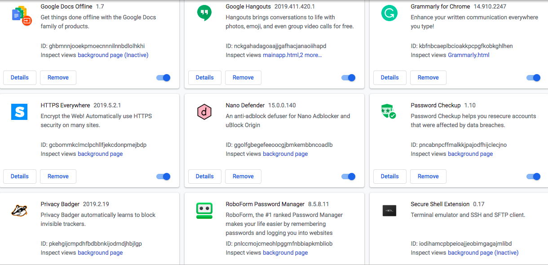The height and width of the screenshot is (265, 548).
Task: Inspect Password Checkup background page
Action: (x=470, y=154)
